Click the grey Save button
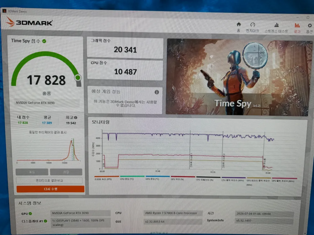314x235 pixels. (66, 172)
